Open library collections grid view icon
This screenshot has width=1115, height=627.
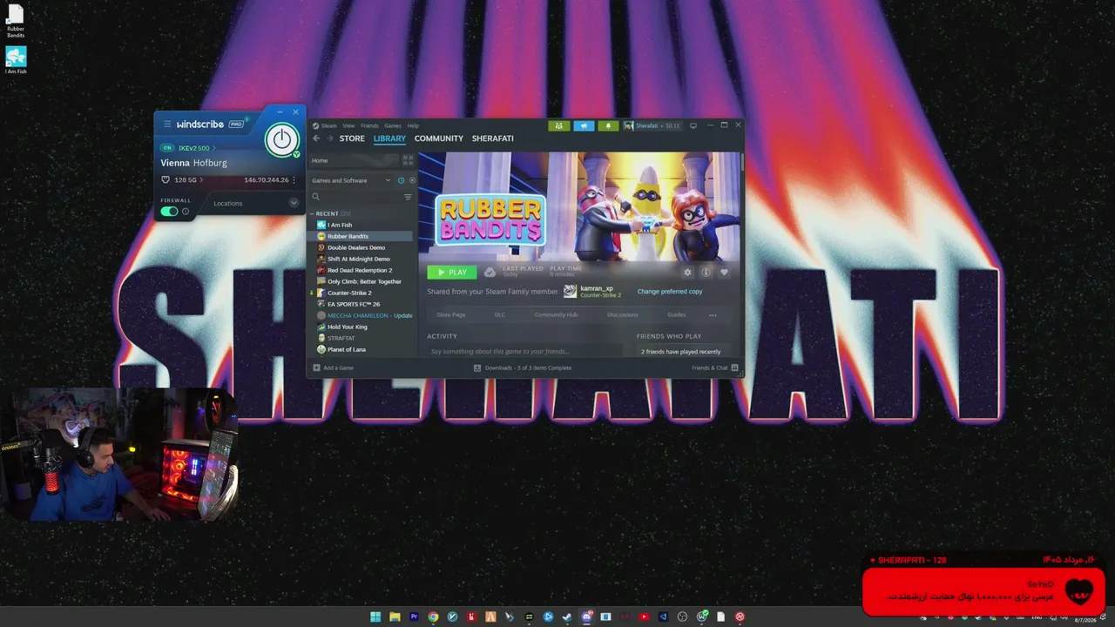pyautogui.click(x=408, y=160)
